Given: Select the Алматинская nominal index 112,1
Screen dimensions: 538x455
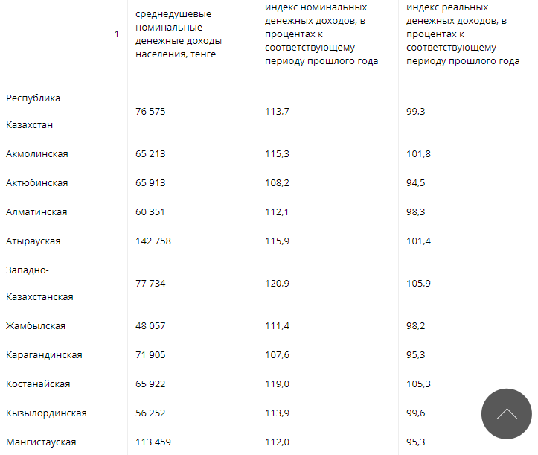Looking at the screenshot, I should pyautogui.click(x=277, y=212).
